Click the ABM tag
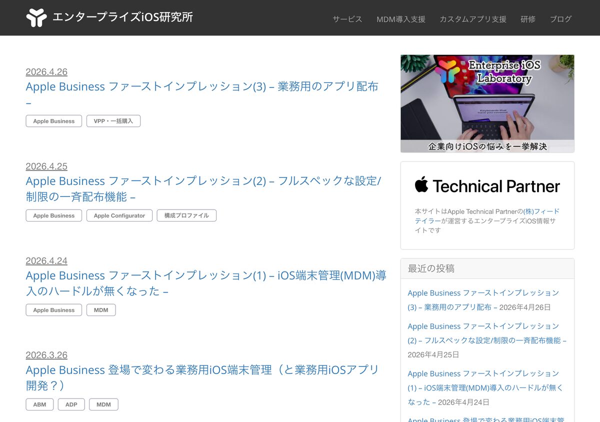Image resolution: width=600 pixels, height=422 pixels. (39, 404)
